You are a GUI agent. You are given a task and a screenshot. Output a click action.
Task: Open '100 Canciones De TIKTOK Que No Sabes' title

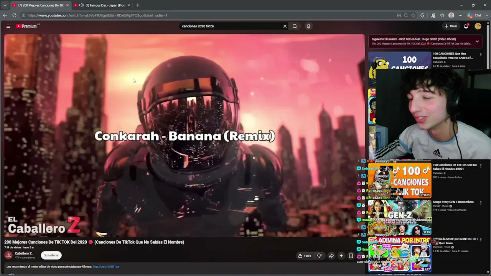coord(455,167)
